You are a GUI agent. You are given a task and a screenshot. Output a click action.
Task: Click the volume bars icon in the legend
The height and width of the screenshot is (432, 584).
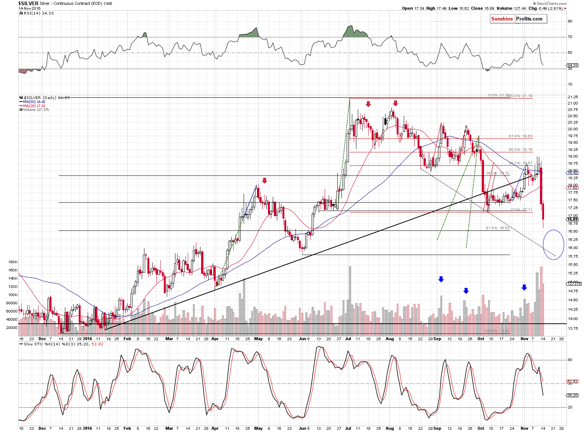[20, 110]
